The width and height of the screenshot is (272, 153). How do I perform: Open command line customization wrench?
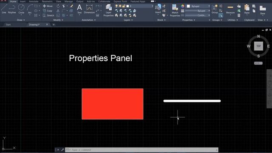(62, 150)
